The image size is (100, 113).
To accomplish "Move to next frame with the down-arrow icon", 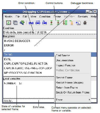I will pos(58,23).
